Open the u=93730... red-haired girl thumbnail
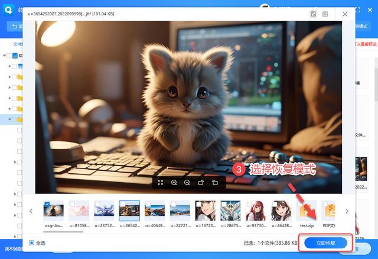 tap(256, 211)
